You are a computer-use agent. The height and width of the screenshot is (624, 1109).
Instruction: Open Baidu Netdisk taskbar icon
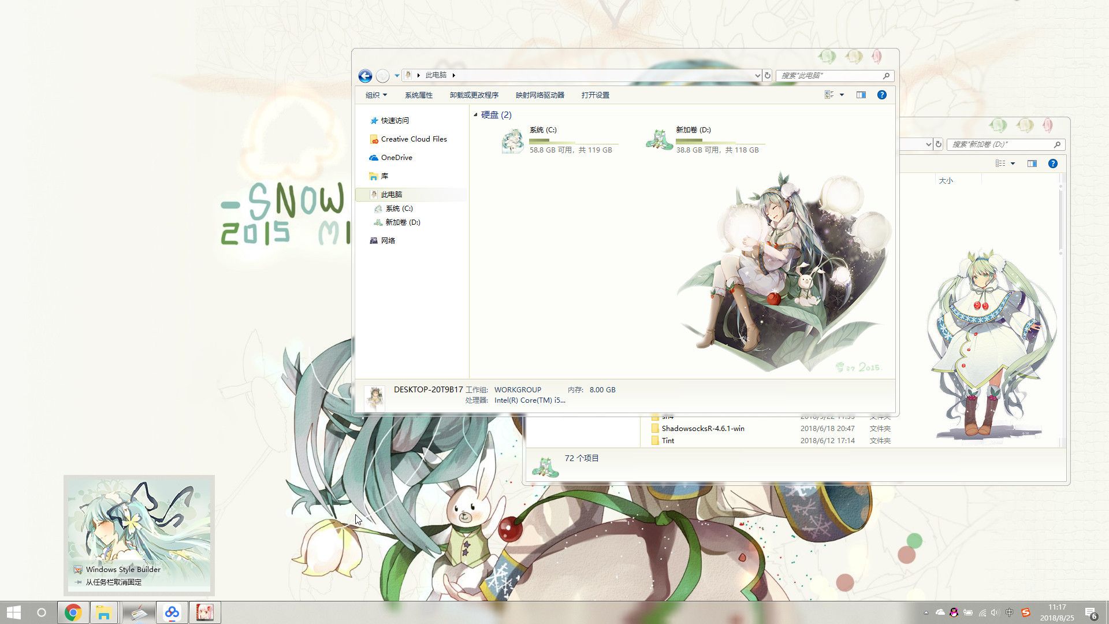pos(172,612)
